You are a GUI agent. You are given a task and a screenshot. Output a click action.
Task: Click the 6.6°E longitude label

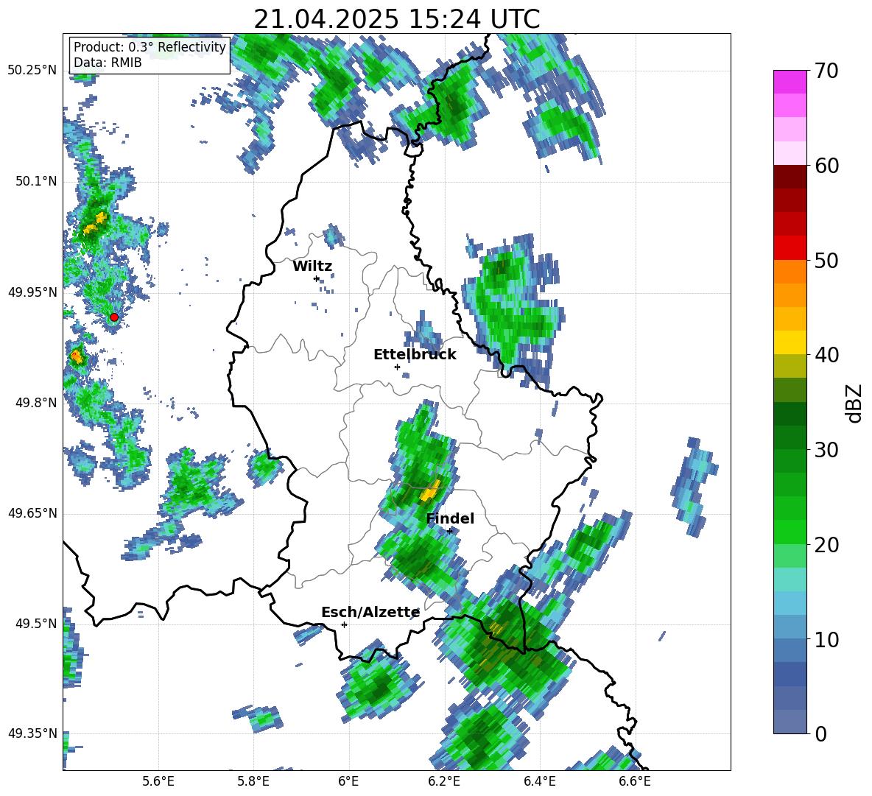pyautogui.click(x=635, y=781)
